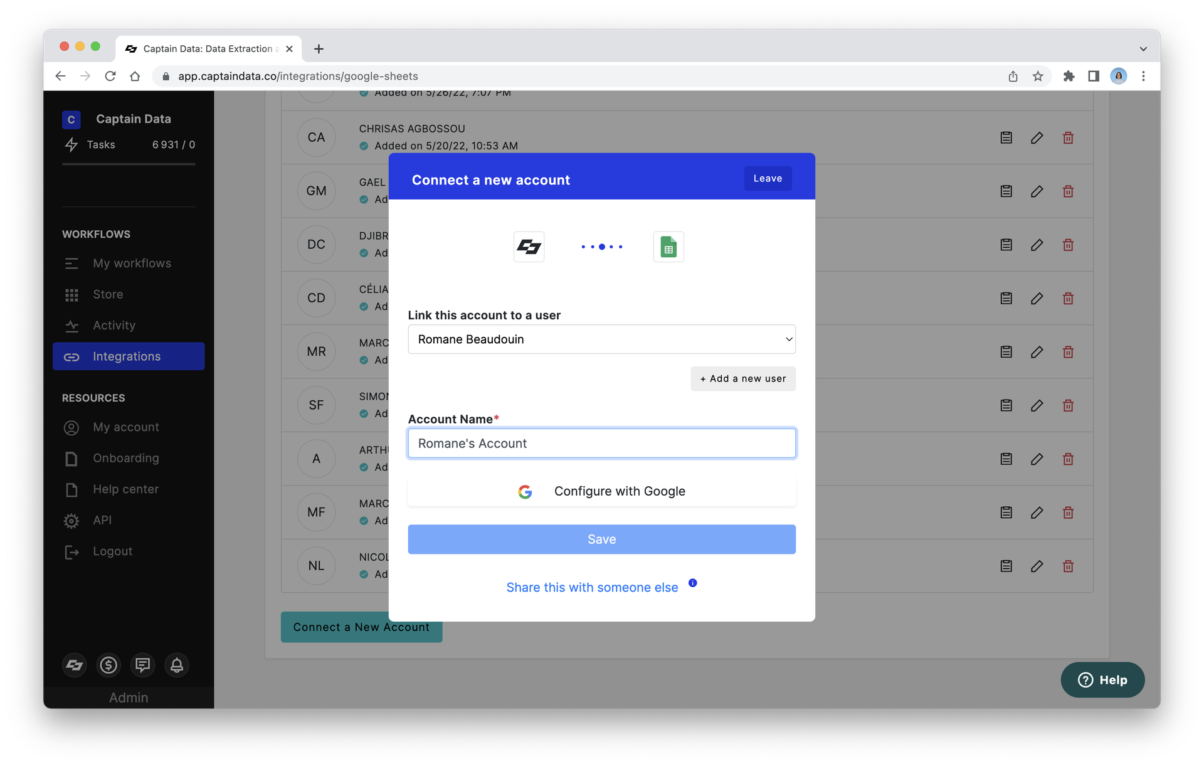Delete the A account row

(x=1069, y=459)
